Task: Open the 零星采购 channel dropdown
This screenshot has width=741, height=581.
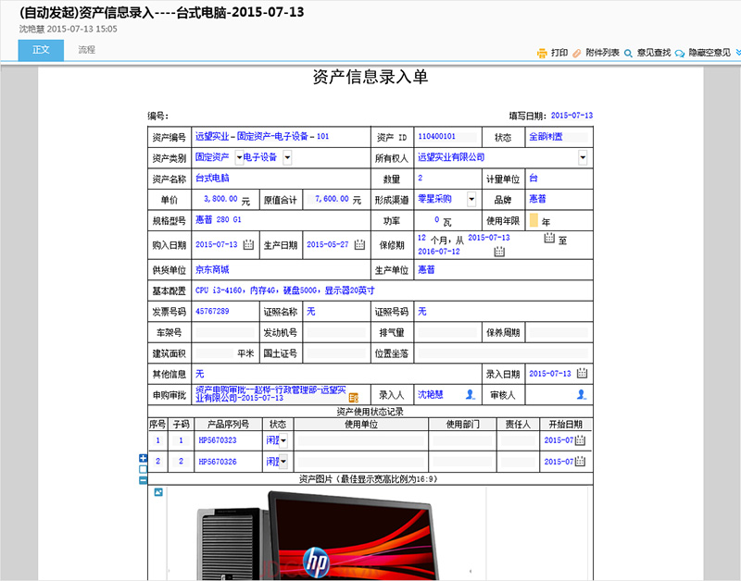Action: (x=471, y=199)
